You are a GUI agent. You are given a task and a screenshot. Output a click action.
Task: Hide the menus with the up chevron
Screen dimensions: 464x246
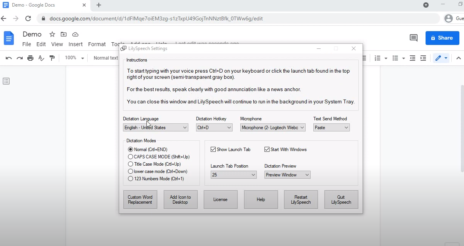pos(458,58)
